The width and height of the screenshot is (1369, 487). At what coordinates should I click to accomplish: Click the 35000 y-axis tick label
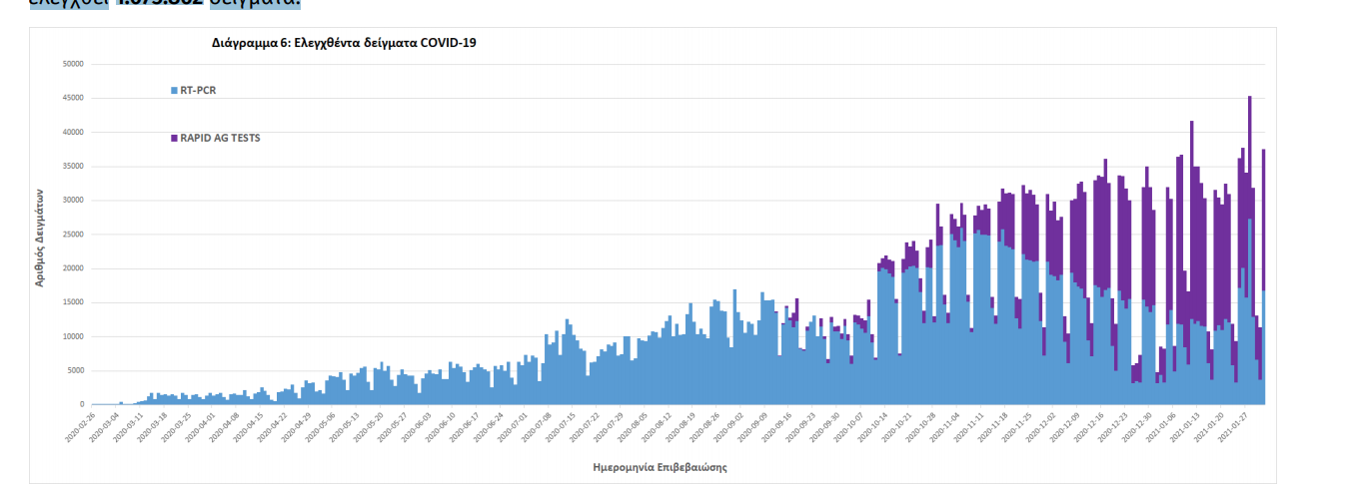(x=72, y=167)
